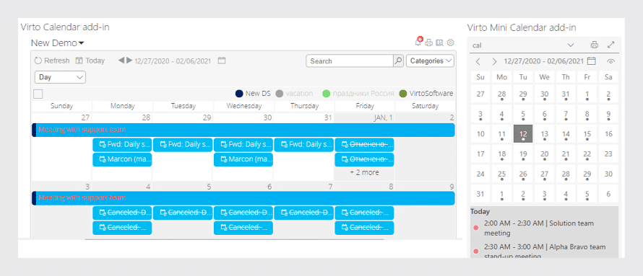
Task: Go to next period in main calendar
Action: 129,61
